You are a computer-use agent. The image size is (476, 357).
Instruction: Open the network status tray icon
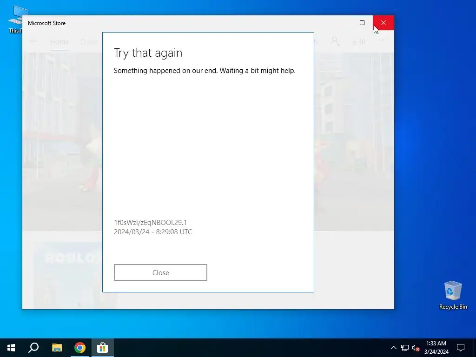405,348
